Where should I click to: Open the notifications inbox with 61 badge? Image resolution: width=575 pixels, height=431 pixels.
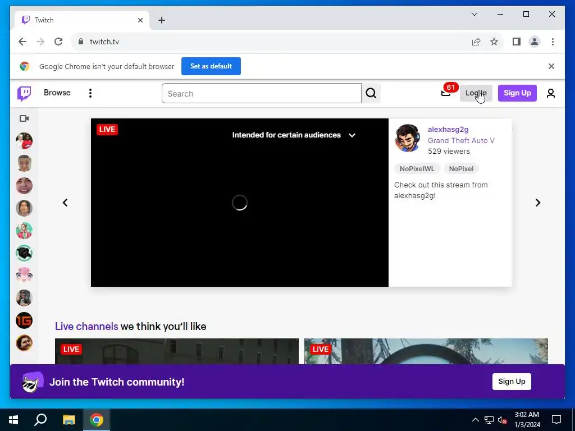tap(446, 93)
